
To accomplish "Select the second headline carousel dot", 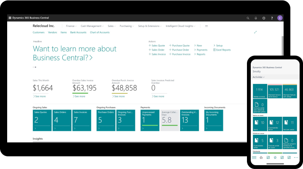I will pyautogui.click(x=35, y=67).
